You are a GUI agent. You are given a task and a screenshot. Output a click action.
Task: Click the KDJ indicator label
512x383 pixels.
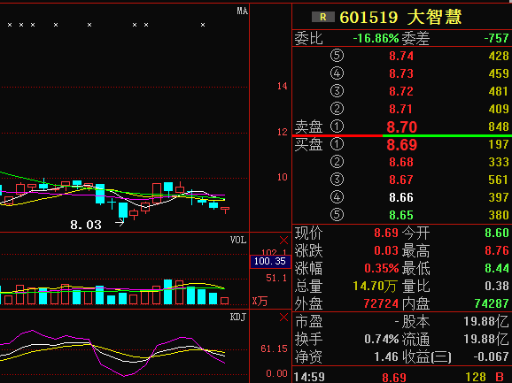[x=238, y=317]
